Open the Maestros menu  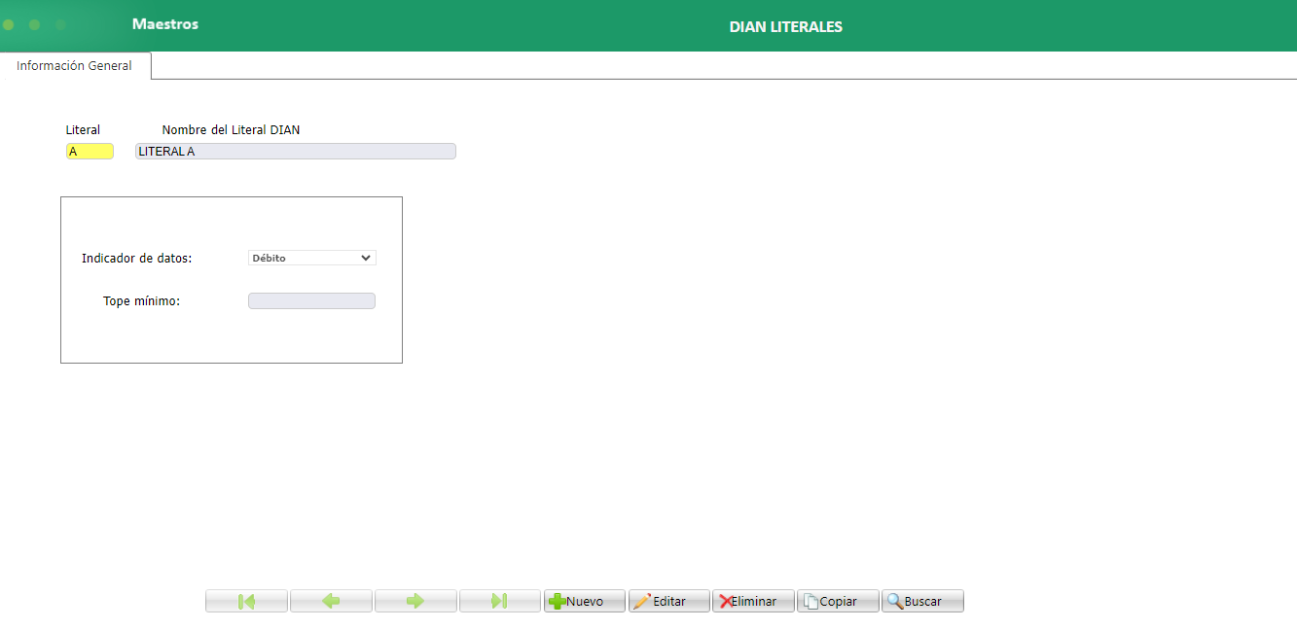165,24
